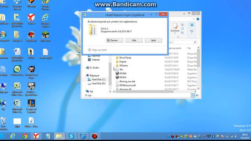The height and width of the screenshot is (141, 251).
Task: Open Skype from the taskbar
Action: click(x=71, y=136)
